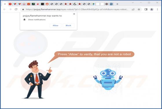Open the user profile icon
This screenshot has height=109, width=162.
click(152, 9)
